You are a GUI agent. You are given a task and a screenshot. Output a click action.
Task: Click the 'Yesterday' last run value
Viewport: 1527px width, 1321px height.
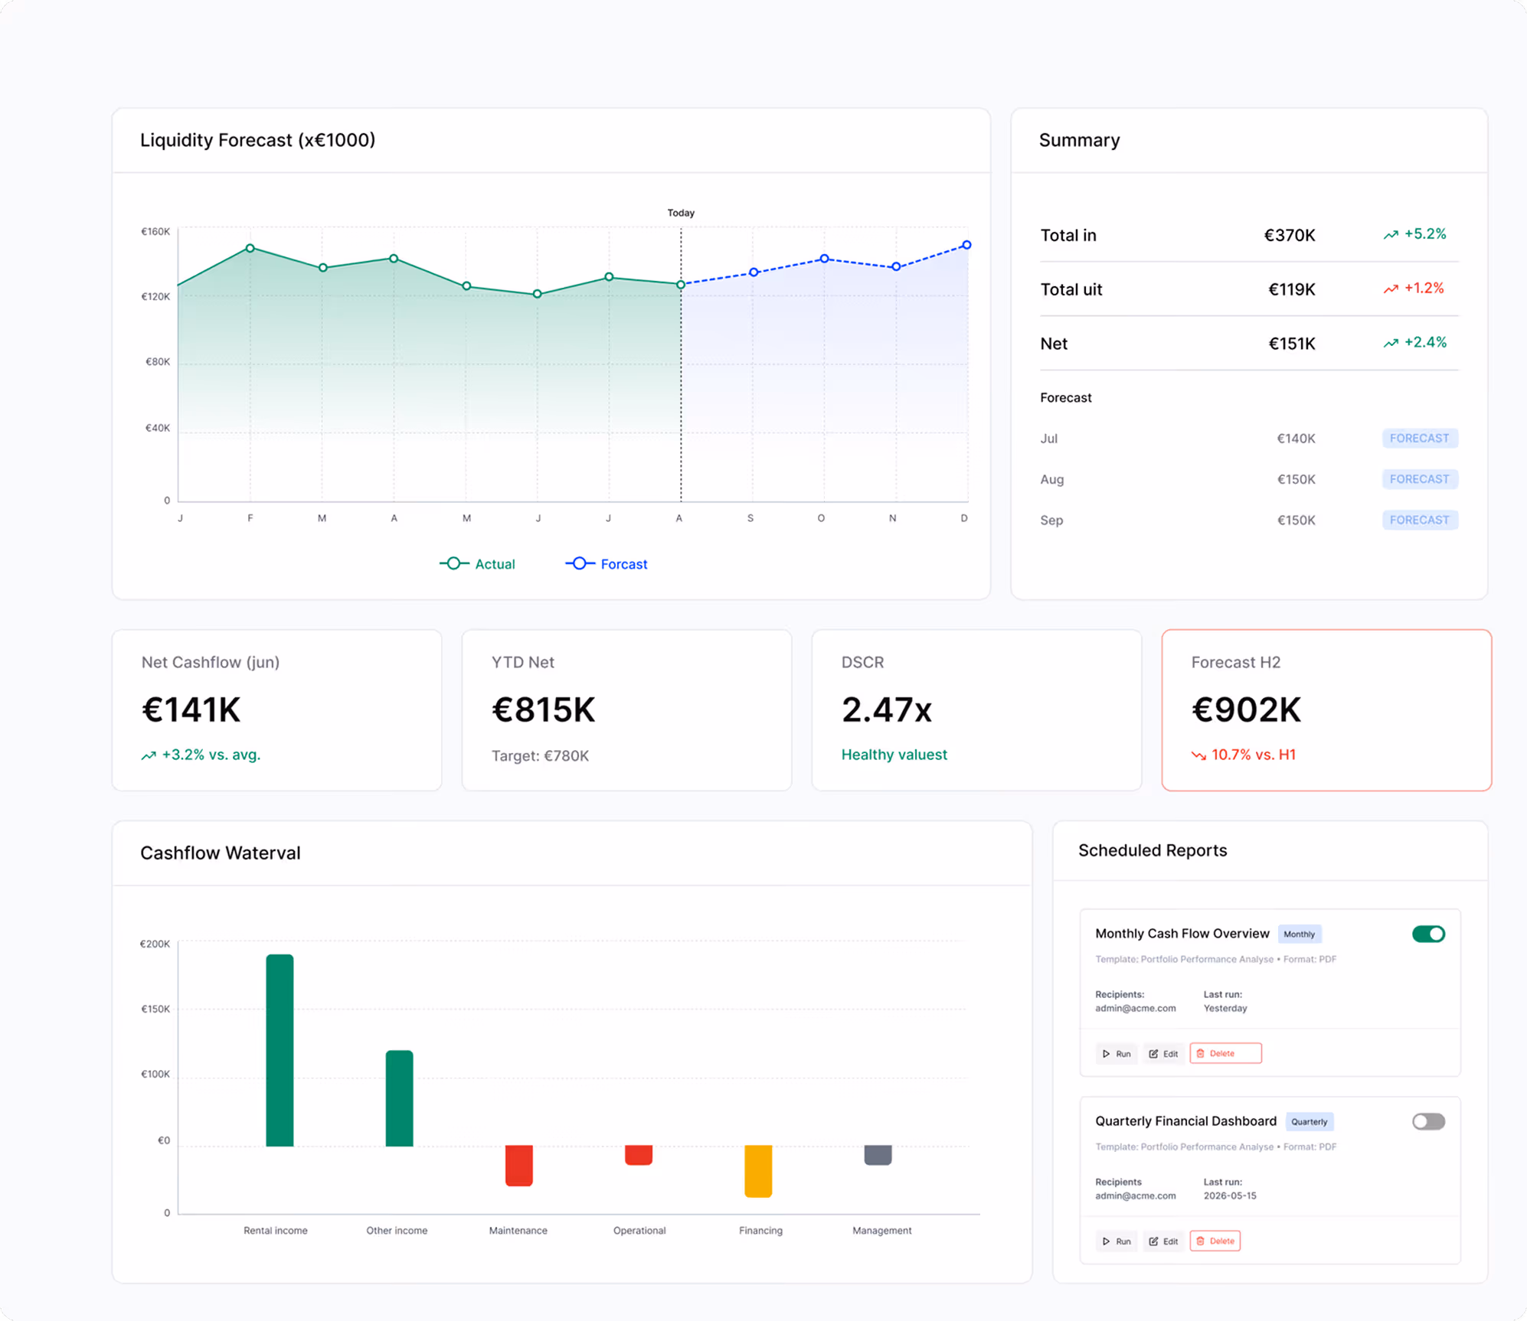[x=1225, y=1009]
